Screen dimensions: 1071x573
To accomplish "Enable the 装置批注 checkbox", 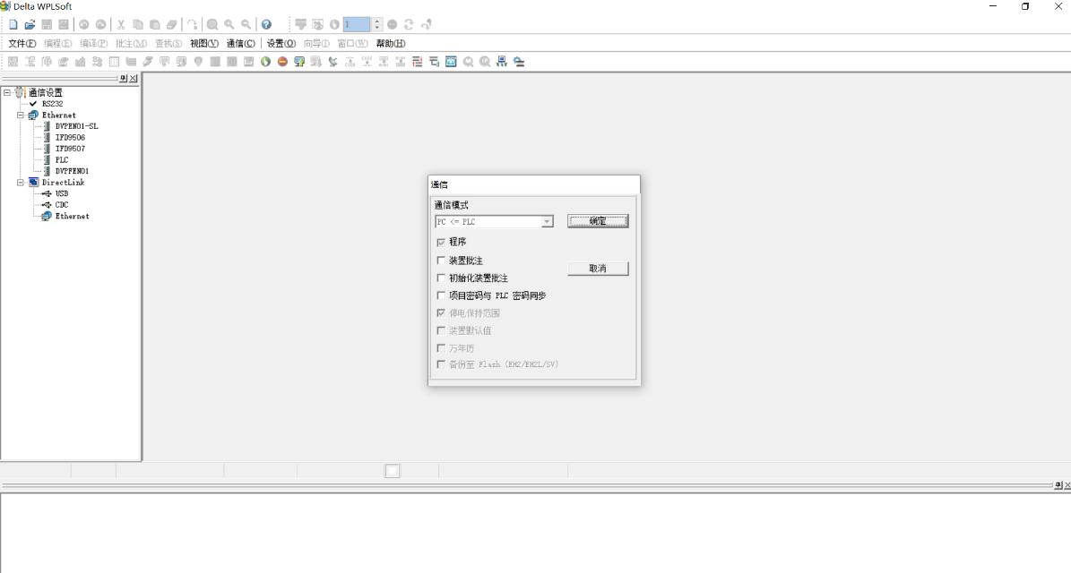I will (x=441, y=260).
